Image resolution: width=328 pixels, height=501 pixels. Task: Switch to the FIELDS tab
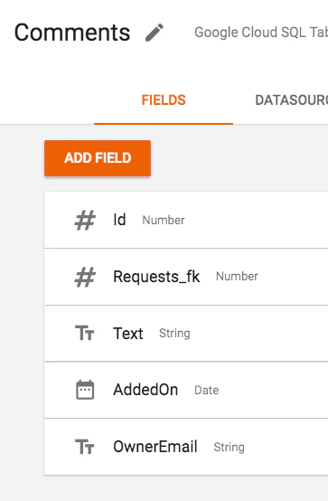[164, 100]
